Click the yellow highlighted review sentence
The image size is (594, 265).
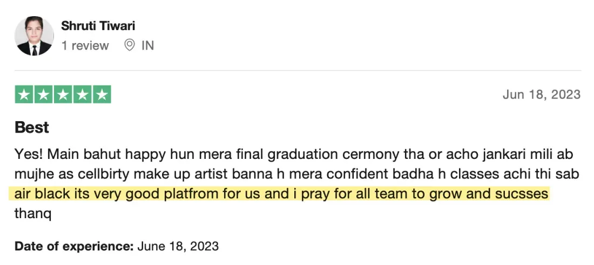click(280, 193)
